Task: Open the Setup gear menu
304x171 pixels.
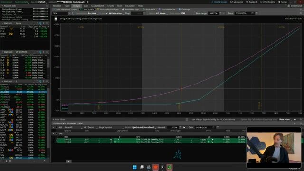Action: tap(283, 2)
